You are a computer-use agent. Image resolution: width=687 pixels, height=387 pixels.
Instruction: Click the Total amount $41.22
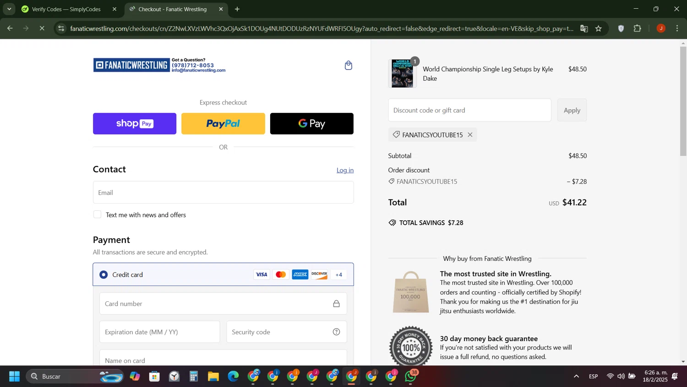(x=574, y=202)
